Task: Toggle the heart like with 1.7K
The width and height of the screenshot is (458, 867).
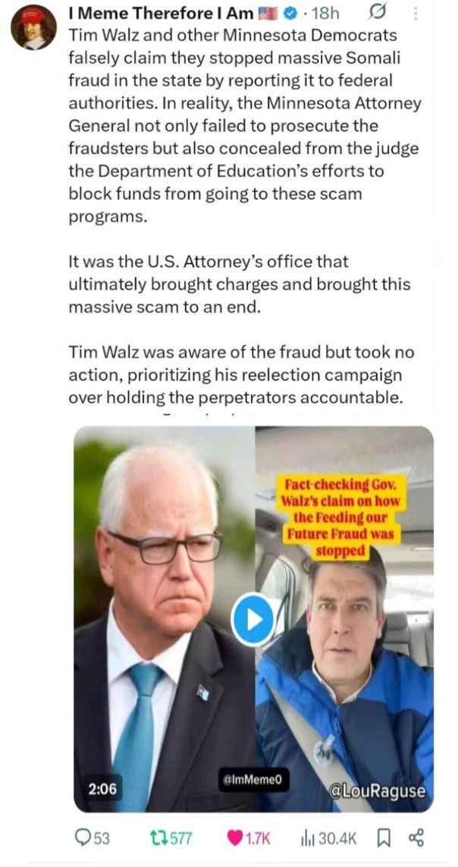Action: (x=249, y=839)
